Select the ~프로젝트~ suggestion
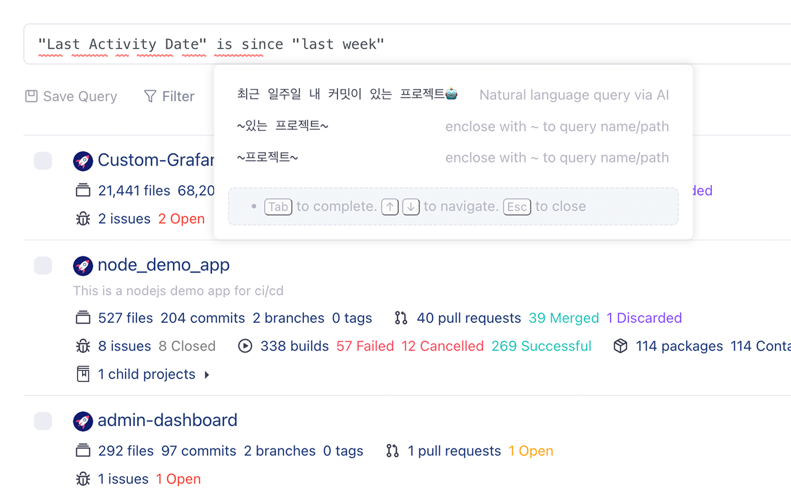 pos(453,157)
